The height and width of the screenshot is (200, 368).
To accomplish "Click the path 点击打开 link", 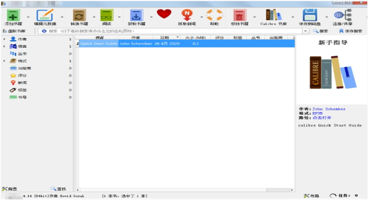I will [322, 118].
